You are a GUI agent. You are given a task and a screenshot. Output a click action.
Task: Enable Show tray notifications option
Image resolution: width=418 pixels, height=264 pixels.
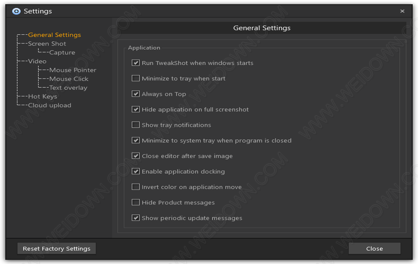(135, 125)
